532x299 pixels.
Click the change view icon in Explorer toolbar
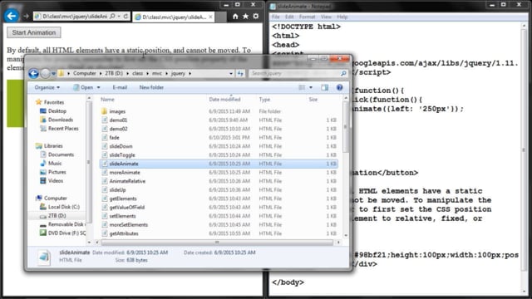(x=302, y=87)
